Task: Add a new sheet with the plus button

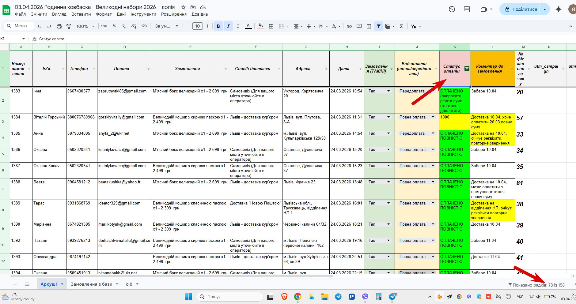Action: tap(15, 284)
